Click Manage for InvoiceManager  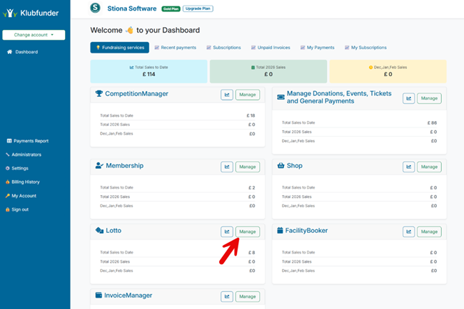248,297
